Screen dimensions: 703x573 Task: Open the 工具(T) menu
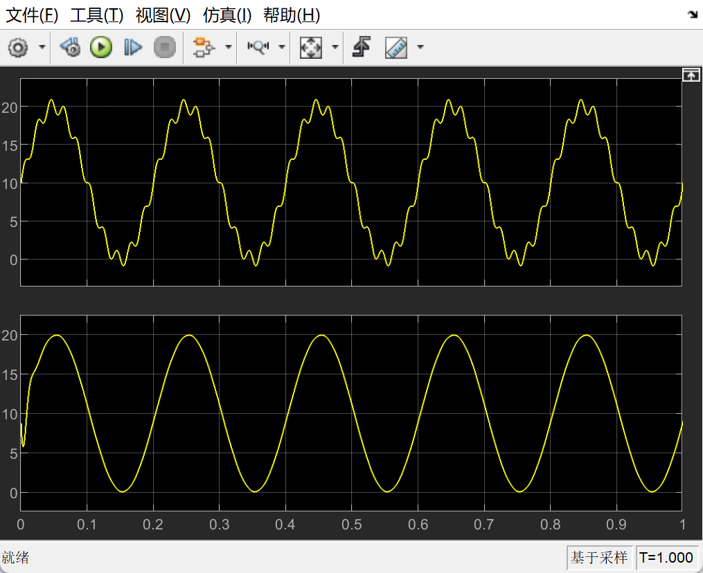click(96, 16)
